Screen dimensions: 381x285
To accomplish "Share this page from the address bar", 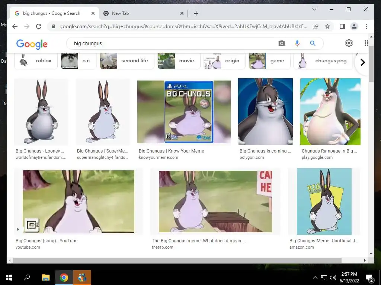I will pos(316,26).
